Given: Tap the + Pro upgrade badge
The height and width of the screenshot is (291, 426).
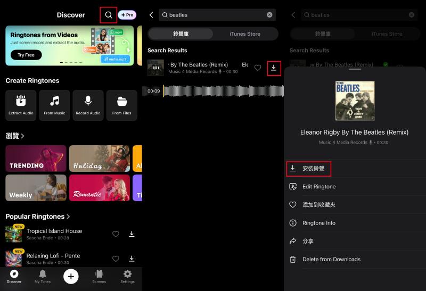Looking at the screenshot, I should coord(127,15).
